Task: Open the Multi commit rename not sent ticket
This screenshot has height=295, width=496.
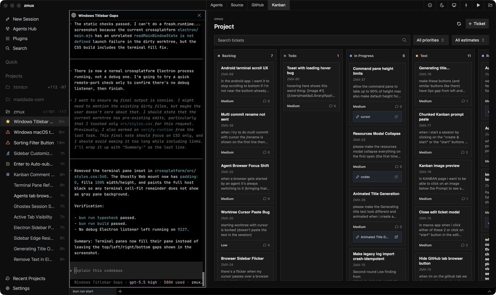Action: click(x=246, y=132)
